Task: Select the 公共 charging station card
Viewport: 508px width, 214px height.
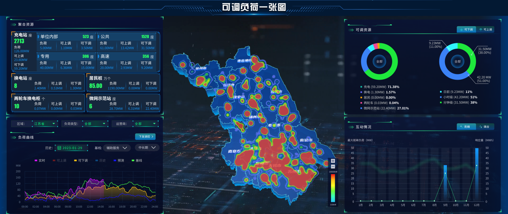Action: [127, 42]
